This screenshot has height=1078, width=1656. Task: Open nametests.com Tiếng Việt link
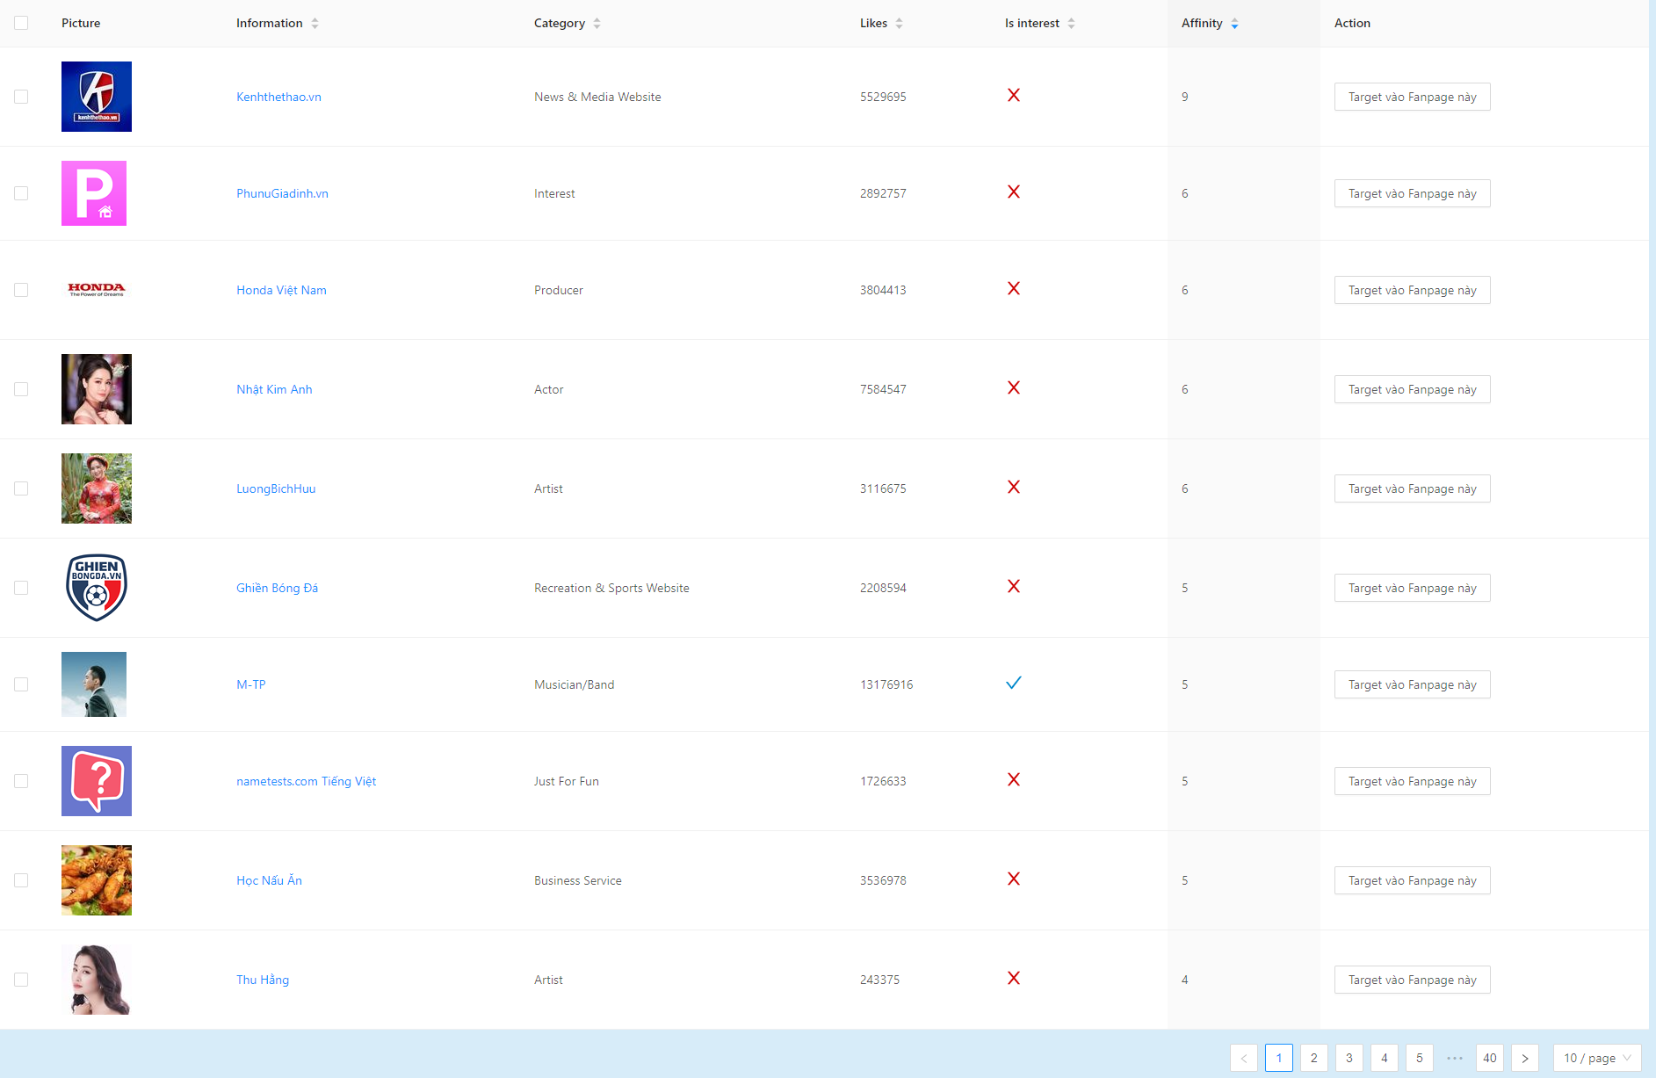(306, 781)
